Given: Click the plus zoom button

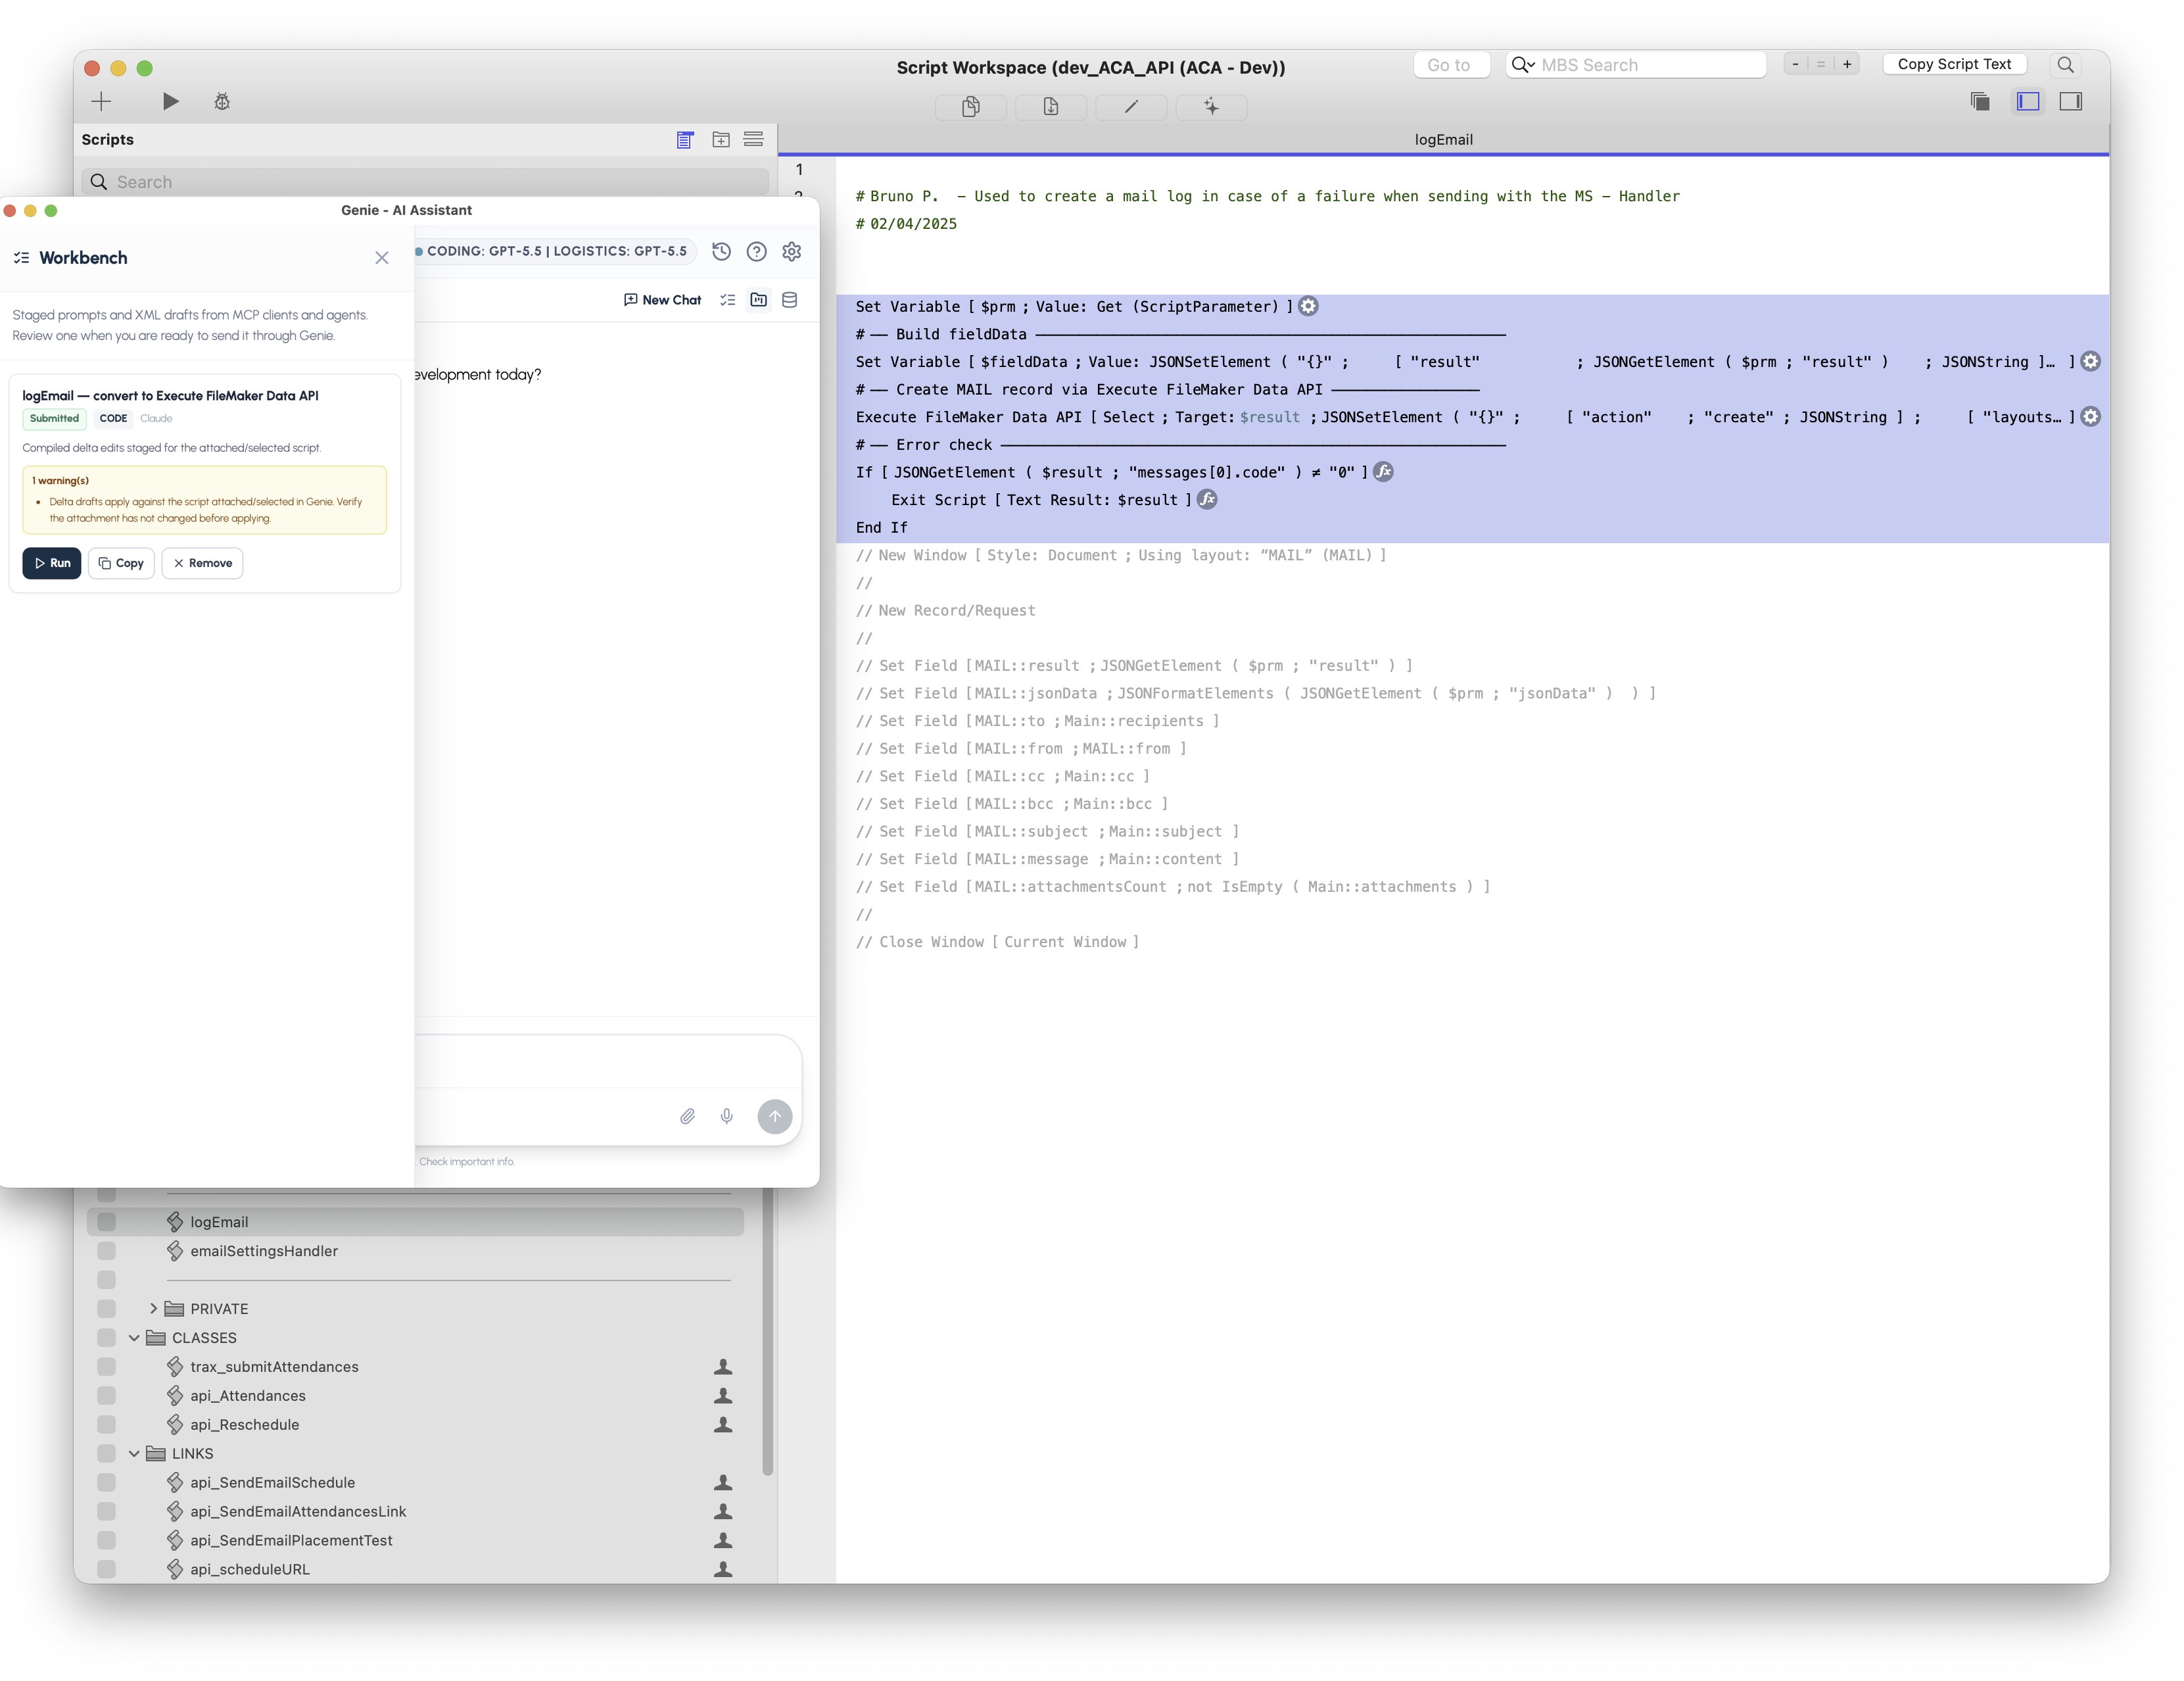Looking at the screenshot, I should point(1847,64).
